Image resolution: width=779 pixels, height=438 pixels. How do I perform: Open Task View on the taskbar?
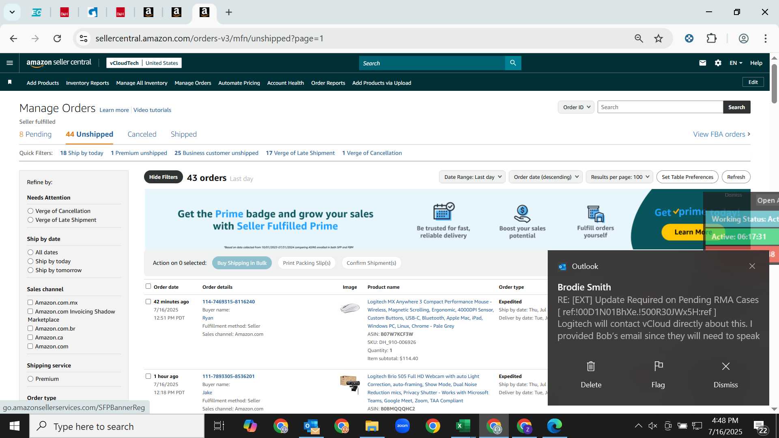[219, 426]
